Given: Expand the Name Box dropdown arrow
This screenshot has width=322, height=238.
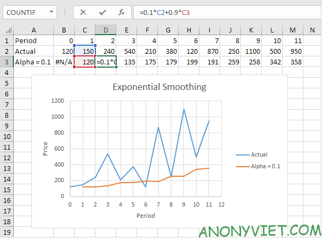Looking at the screenshot, I should [51, 11].
